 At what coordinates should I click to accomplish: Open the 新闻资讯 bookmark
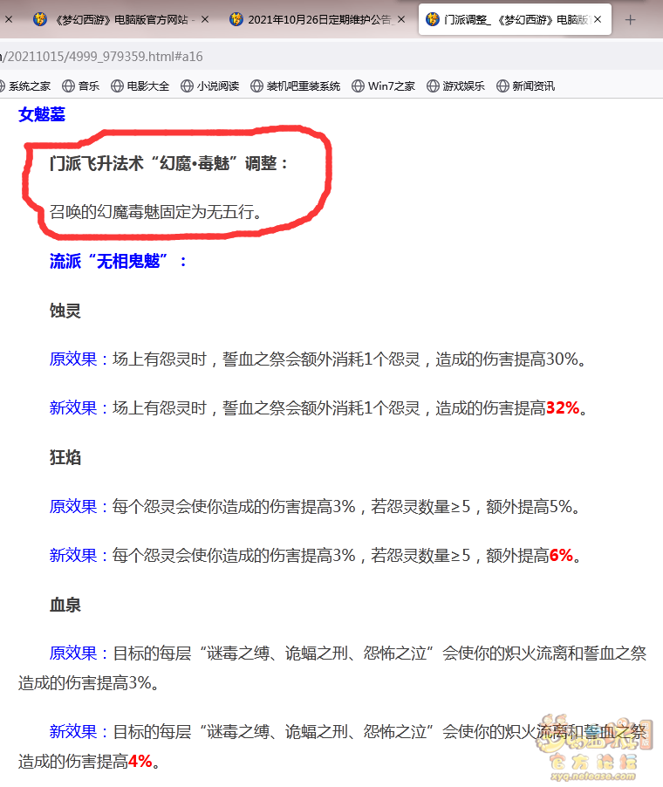click(x=525, y=86)
